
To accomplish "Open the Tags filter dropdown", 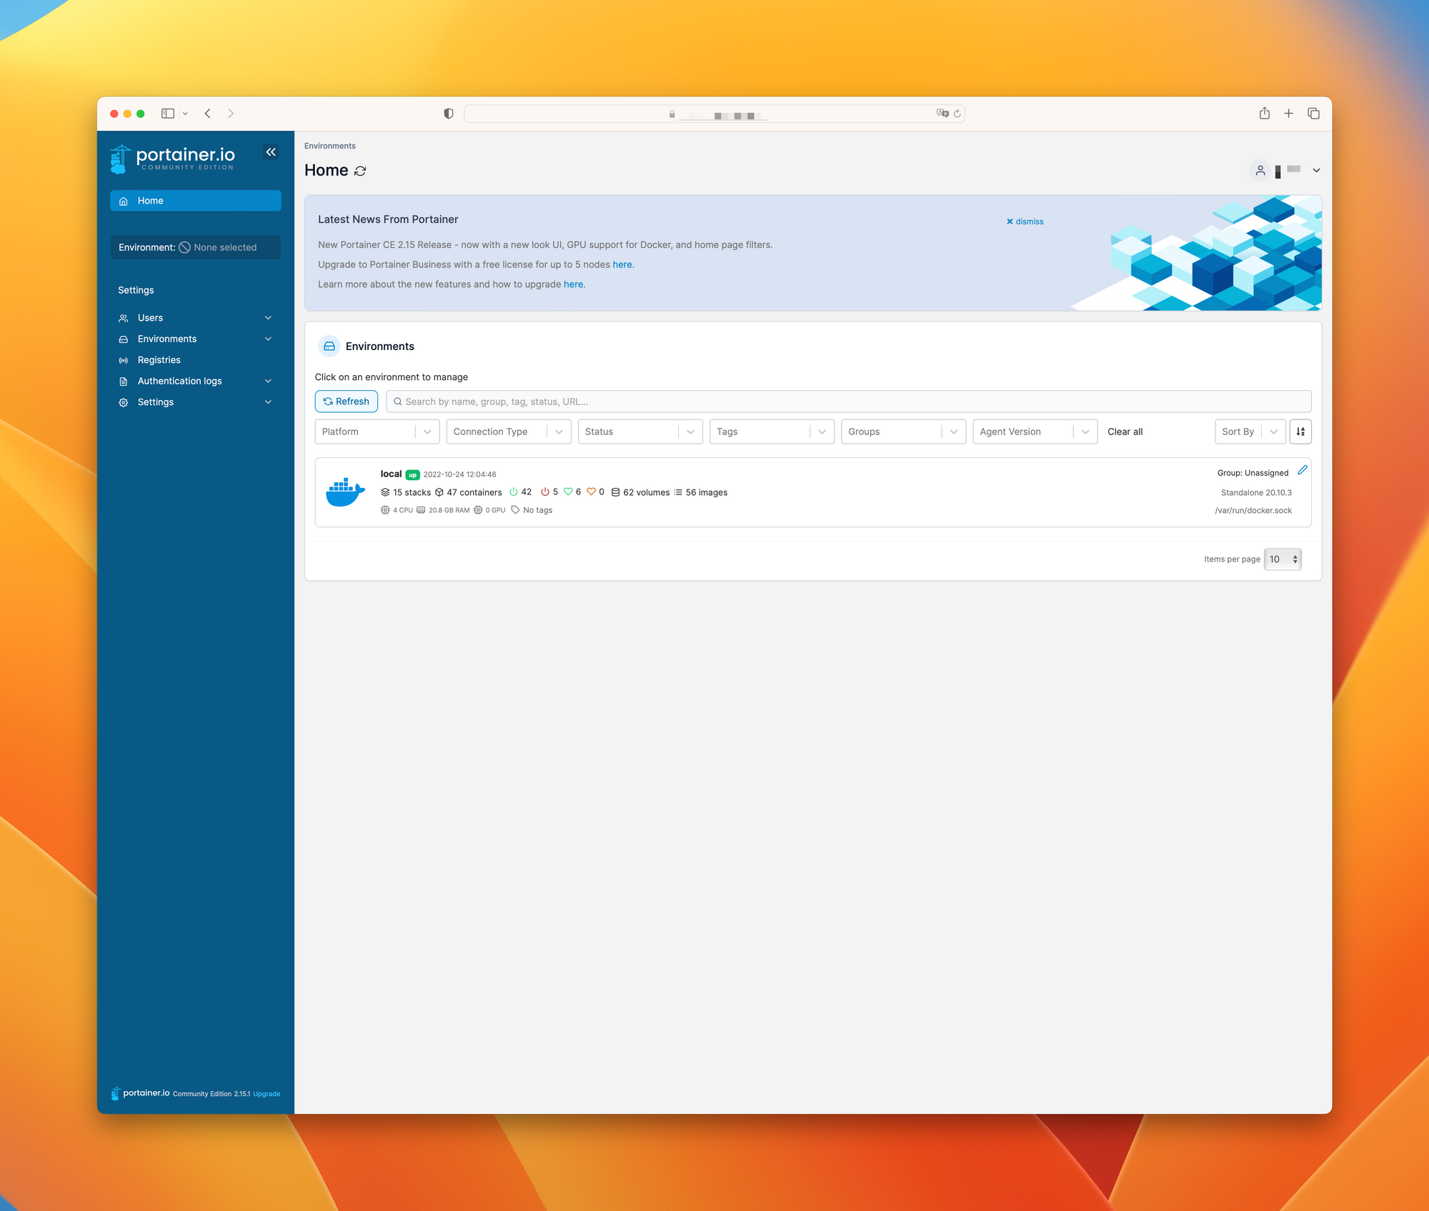I will 772,432.
